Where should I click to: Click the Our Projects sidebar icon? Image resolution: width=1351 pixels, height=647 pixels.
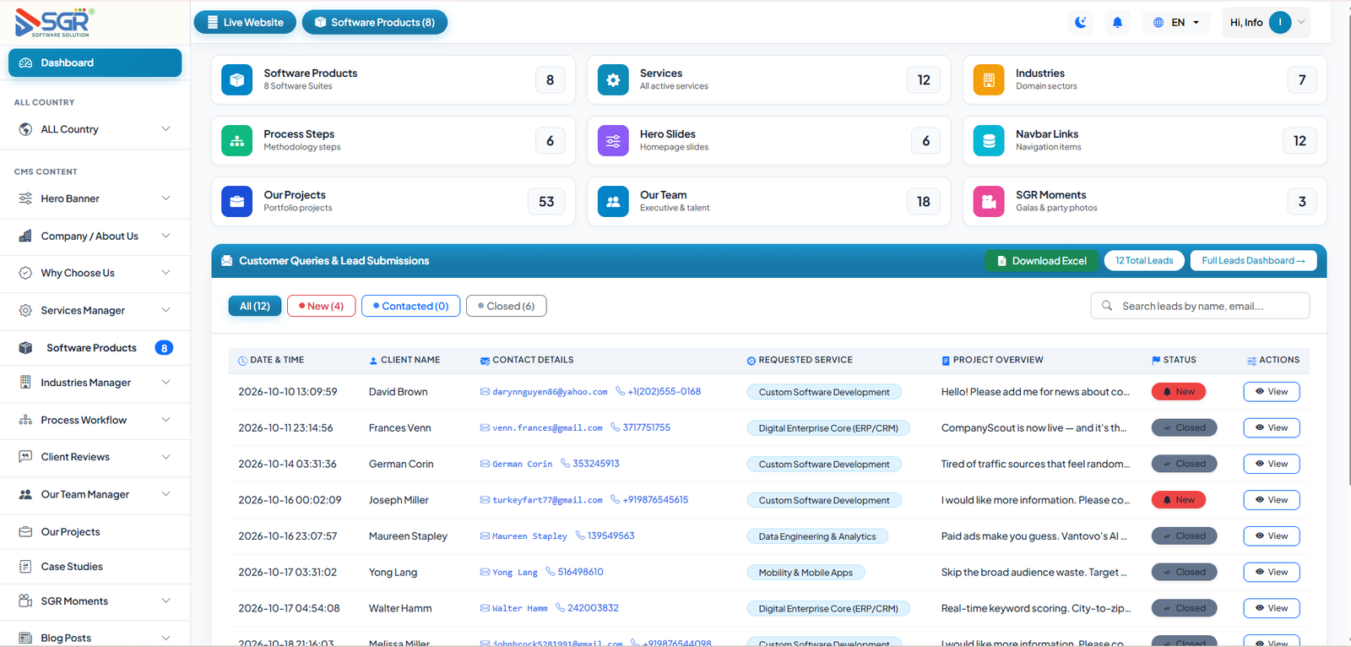click(x=25, y=532)
